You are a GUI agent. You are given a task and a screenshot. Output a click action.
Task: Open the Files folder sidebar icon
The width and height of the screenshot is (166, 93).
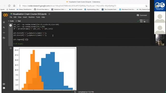[x=4, y=38]
